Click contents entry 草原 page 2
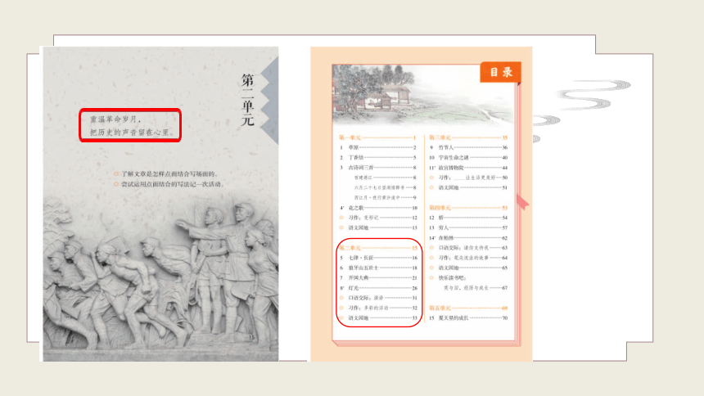Screen dimensions: 704x396 pyautogui.click(x=377, y=147)
